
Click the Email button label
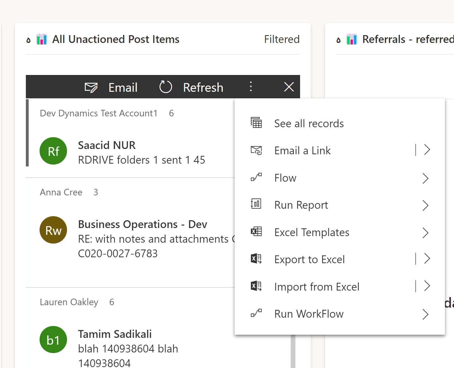(x=123, y=88)
